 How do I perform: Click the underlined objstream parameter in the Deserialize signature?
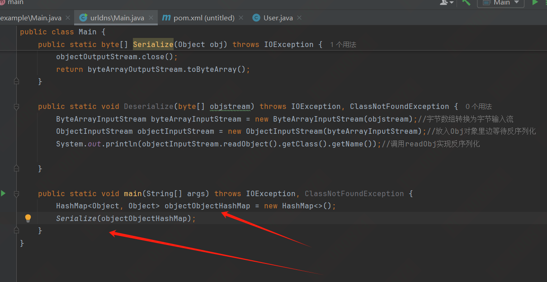pos(230,107)
